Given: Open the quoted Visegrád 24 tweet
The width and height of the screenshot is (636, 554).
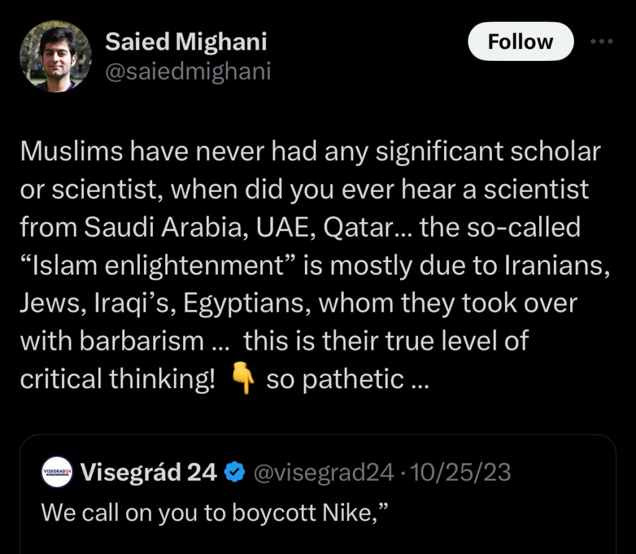Looking at the screenshot, I should [311, 497].
